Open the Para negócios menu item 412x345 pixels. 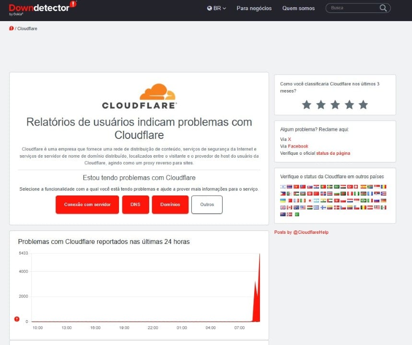click(x=254, y=8)
